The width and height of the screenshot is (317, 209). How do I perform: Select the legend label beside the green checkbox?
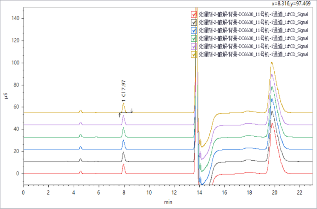[x=253, y=38]
